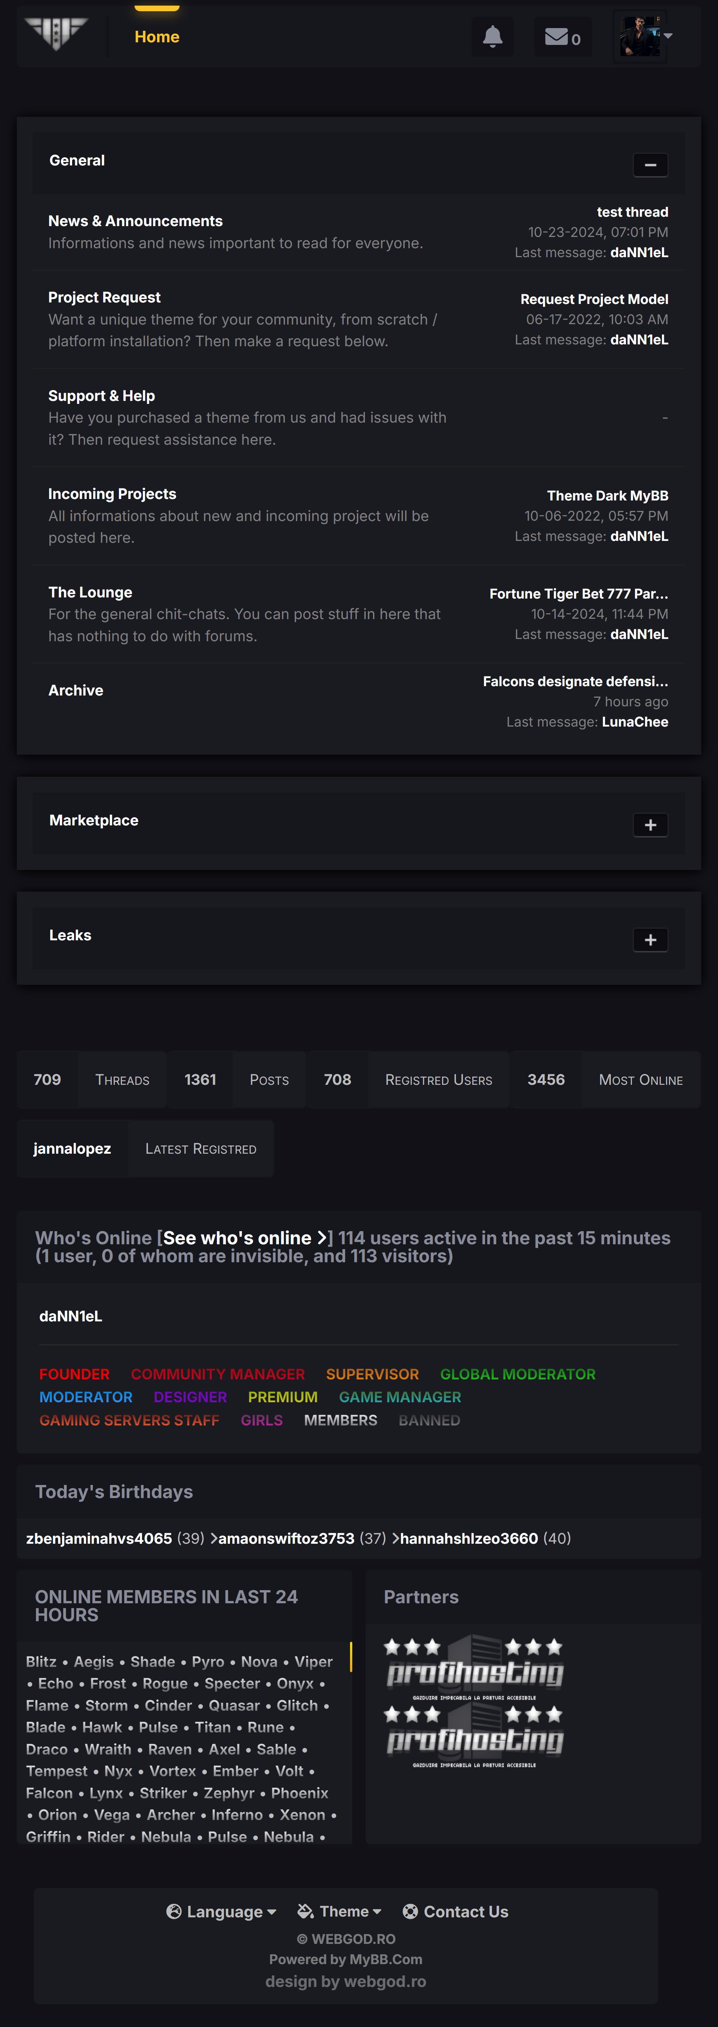Image resolution: width=718 pixels, height=2027 pixels.
Task: Open the user menu dropdown arrow
Action: click(669, 36)
